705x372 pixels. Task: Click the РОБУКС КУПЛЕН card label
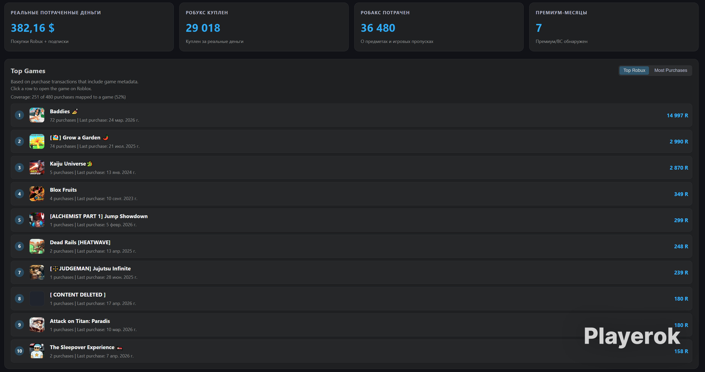[207, 13]
